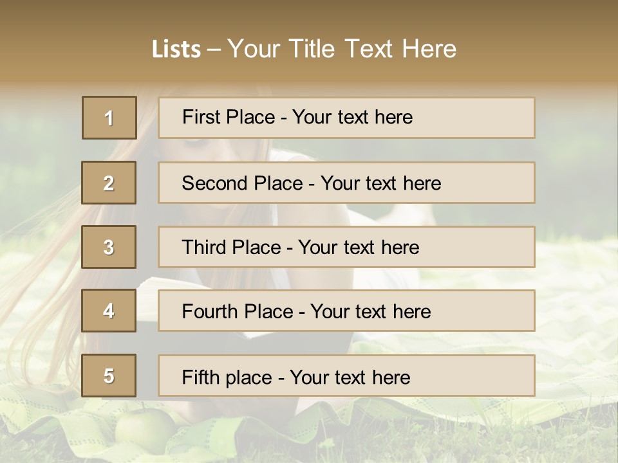Select the number 4 box
Image resolution: width=618 pixels, height=463 pixels.
pyautogui.click(x=109, y=311)
